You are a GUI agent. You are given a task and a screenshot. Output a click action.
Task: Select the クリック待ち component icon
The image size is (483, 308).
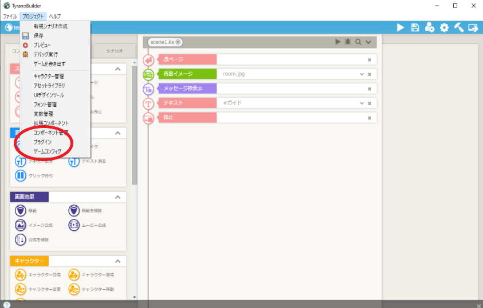click(21, 175)
